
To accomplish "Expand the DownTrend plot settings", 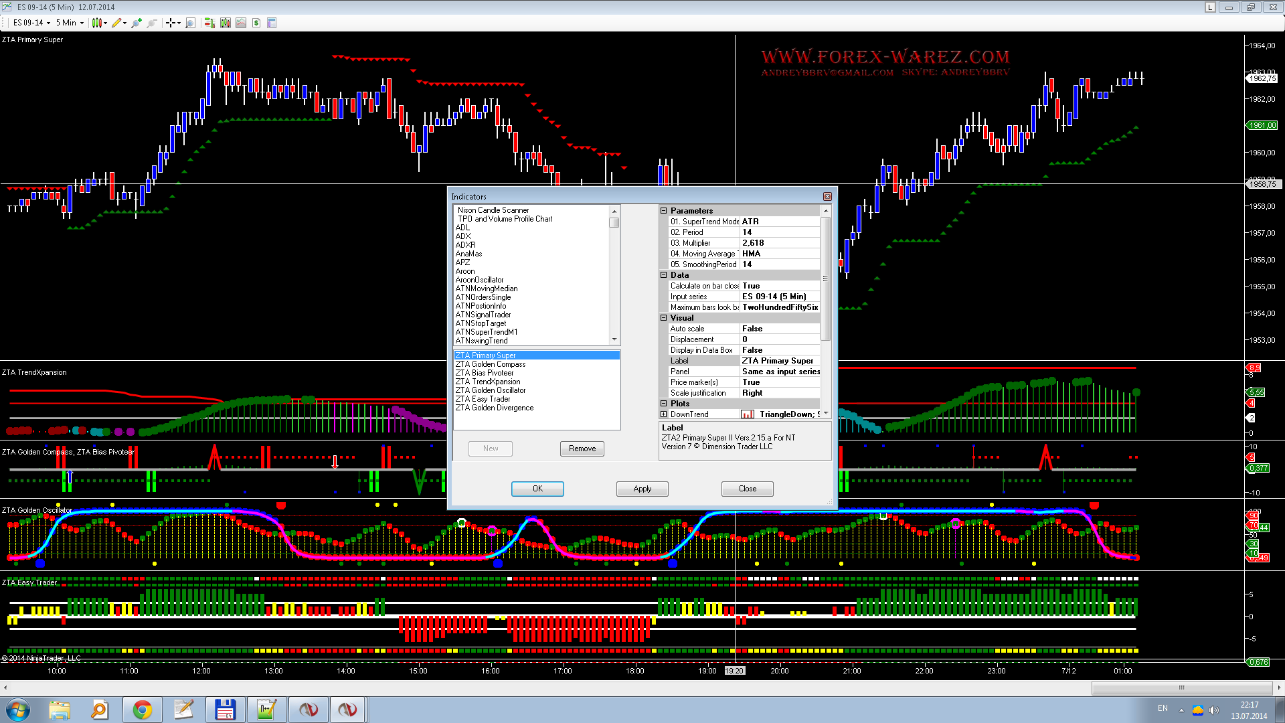I will (x=664, y=414).
